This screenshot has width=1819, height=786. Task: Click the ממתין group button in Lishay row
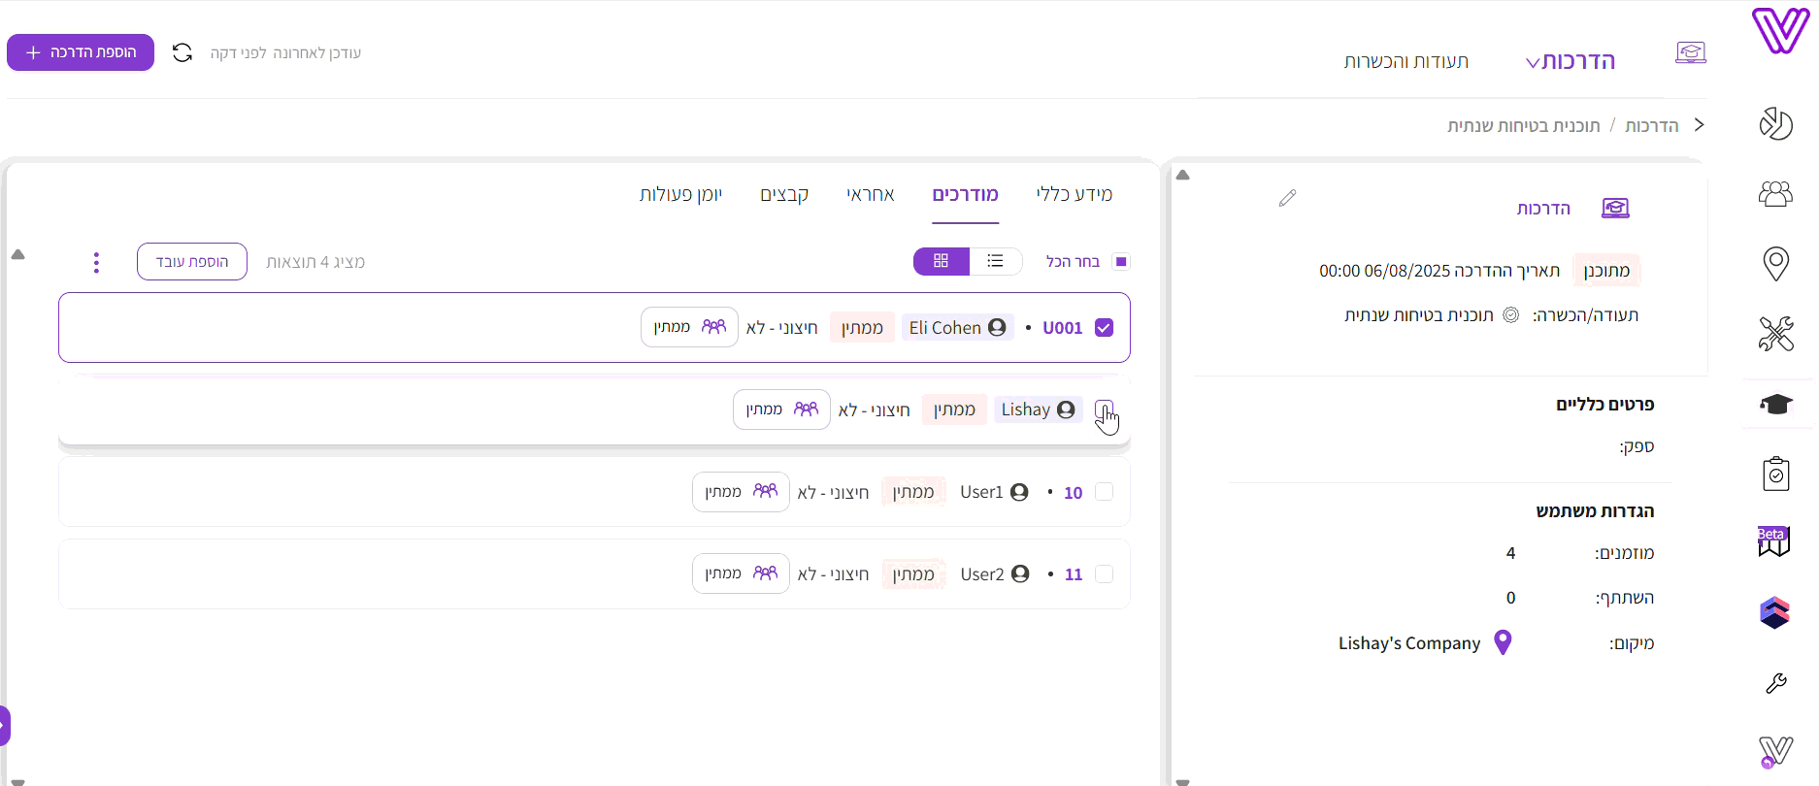(x=782, y=409)
